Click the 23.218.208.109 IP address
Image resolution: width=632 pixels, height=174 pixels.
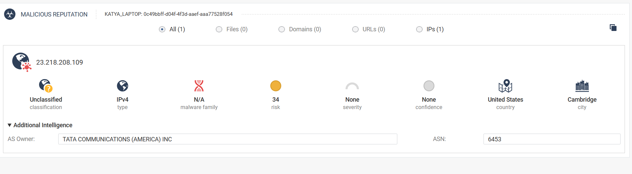60,62
